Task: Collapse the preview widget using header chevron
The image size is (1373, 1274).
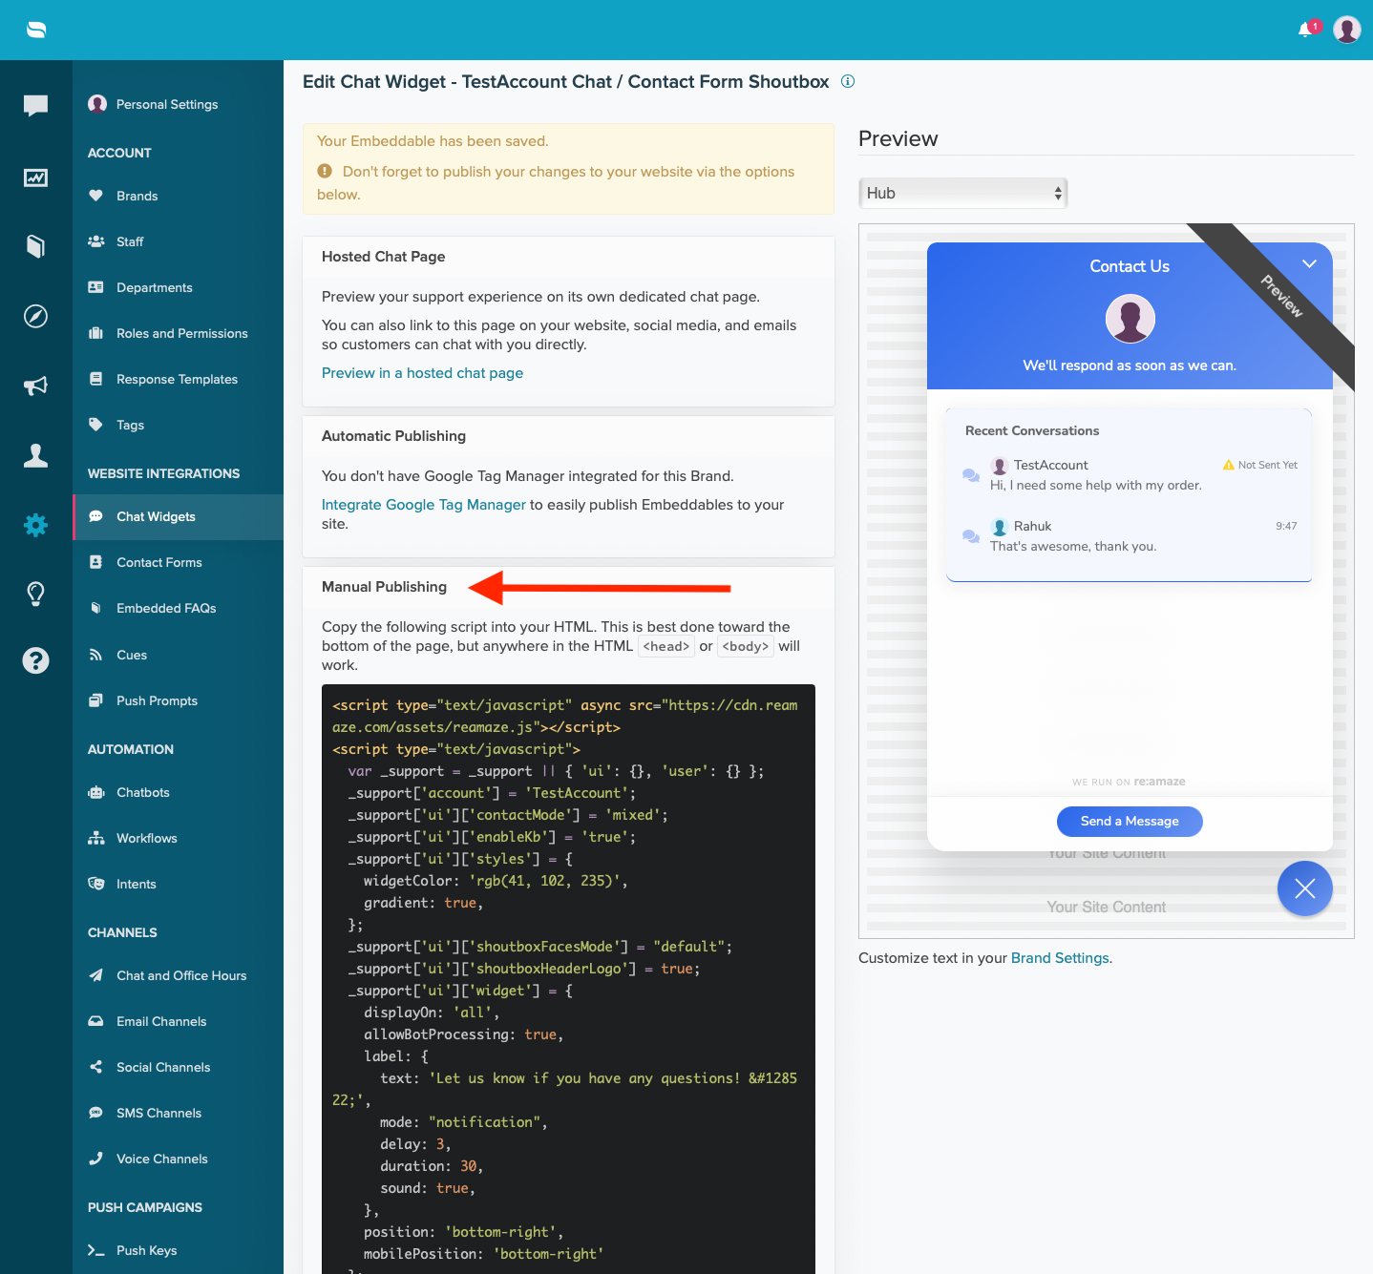Action: [x=1309, y=264]
